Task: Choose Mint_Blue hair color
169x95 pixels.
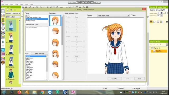Action: coord(29,71)
